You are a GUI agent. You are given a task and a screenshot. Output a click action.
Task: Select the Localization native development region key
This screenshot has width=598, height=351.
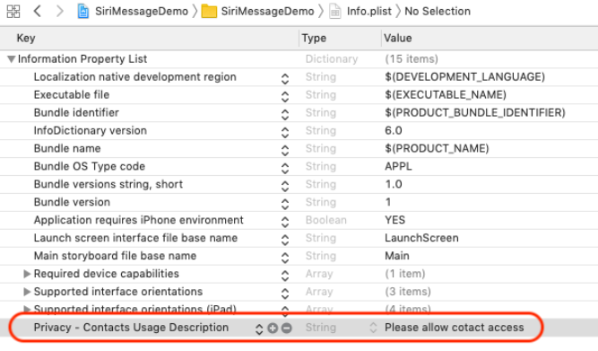point(135,77)
